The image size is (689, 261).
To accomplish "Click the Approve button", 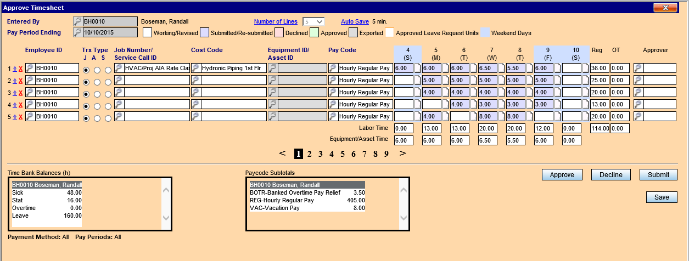I will click(562, 175).
